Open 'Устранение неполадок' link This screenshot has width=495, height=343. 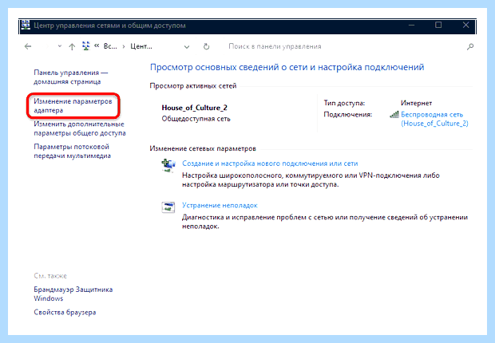[x=220, y=206]
